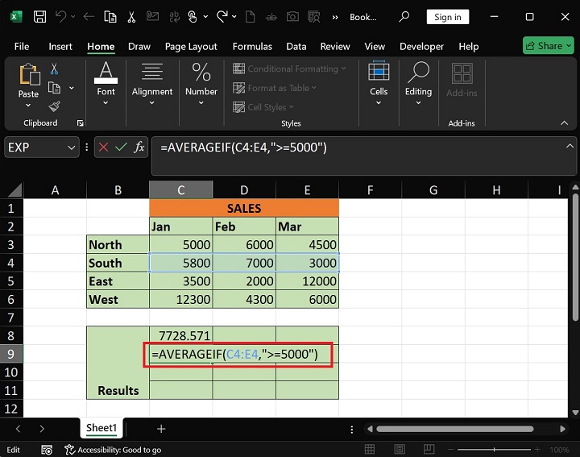Open the Search magnifier in title bar
Image resolution: width=580 pixels, height=457 pixels.
405,17
